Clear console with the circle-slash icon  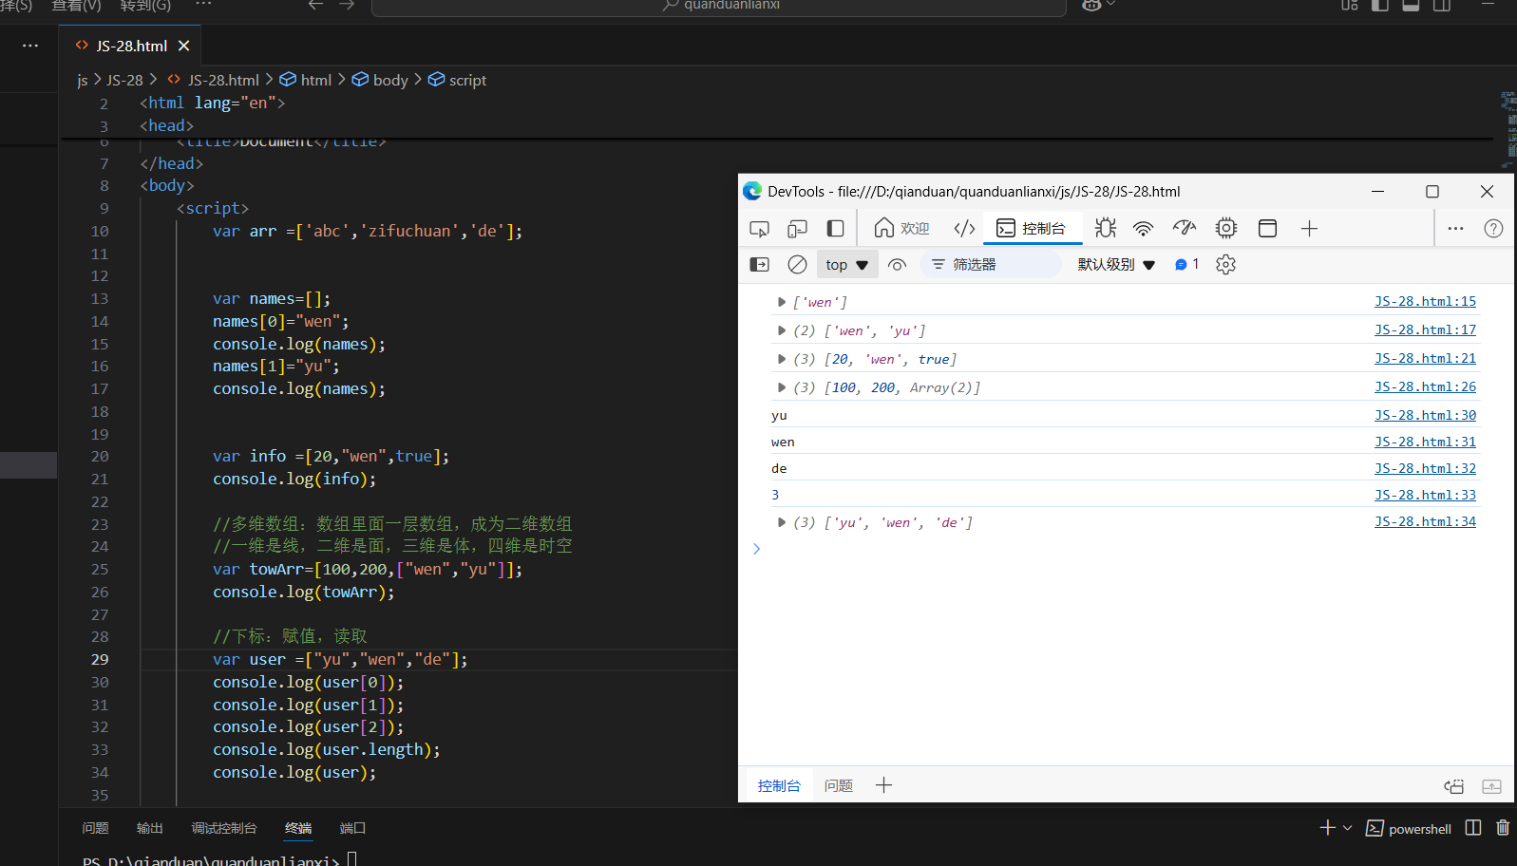click(x=797, y=265)
